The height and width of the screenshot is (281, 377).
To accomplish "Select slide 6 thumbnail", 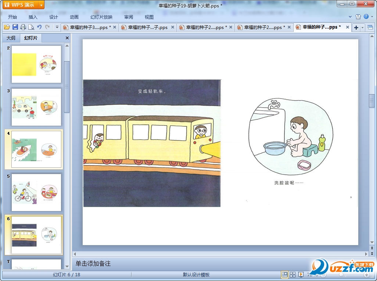I will coord(36,235).
